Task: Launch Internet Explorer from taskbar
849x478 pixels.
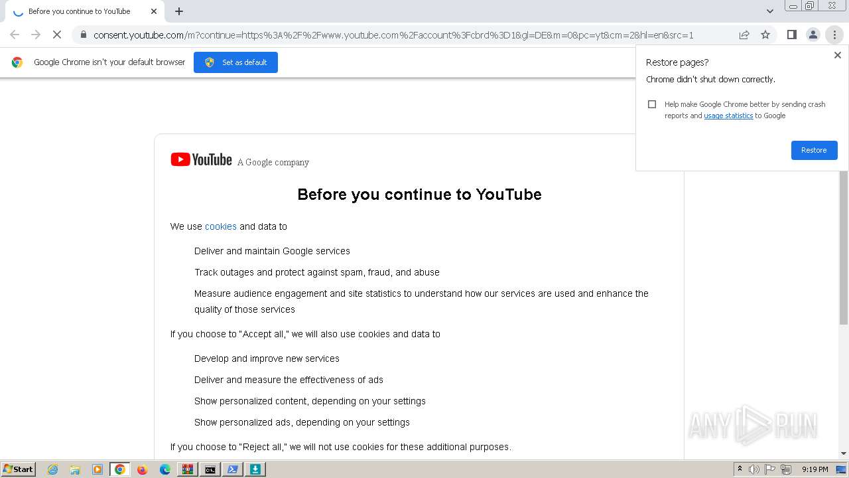Action: tap(53, 469)
